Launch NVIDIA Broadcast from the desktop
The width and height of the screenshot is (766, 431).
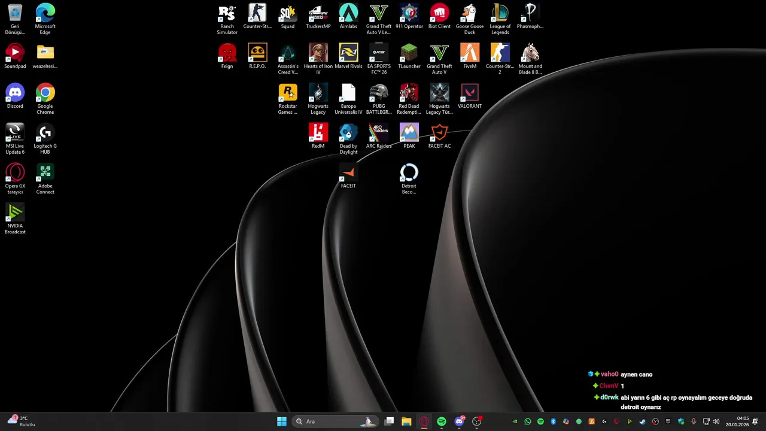(x=15, y=218)
